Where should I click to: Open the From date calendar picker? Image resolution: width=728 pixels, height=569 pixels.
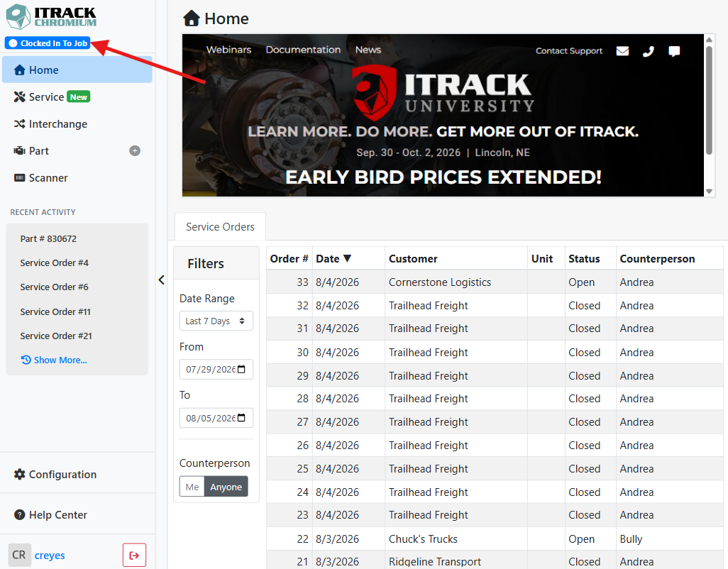241,370
